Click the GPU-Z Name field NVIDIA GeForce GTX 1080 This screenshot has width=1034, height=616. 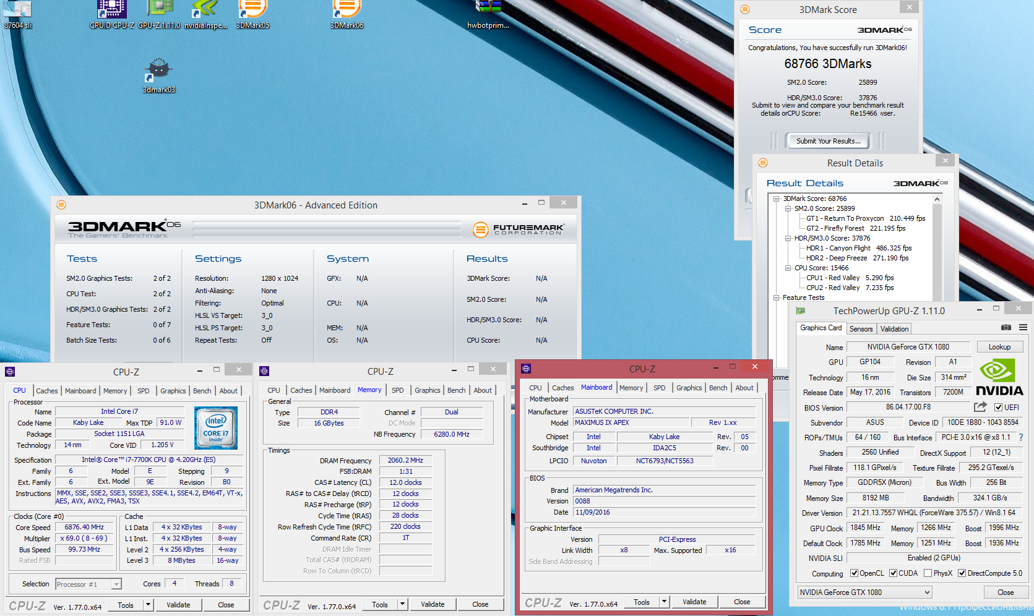pyautogui.click(x=908, y=347)
